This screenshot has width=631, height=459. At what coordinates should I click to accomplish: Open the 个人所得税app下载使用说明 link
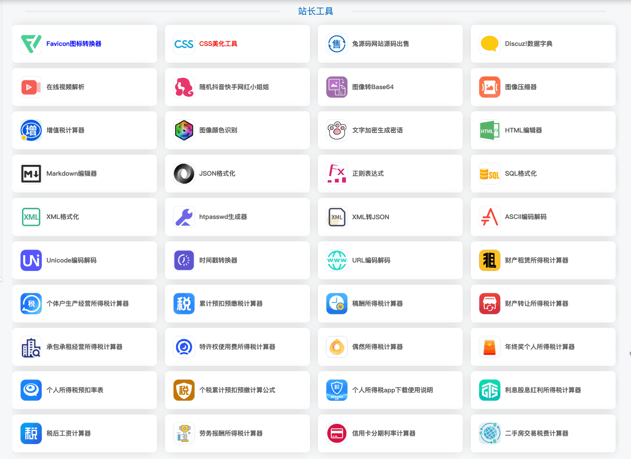[x=392, y=390]
